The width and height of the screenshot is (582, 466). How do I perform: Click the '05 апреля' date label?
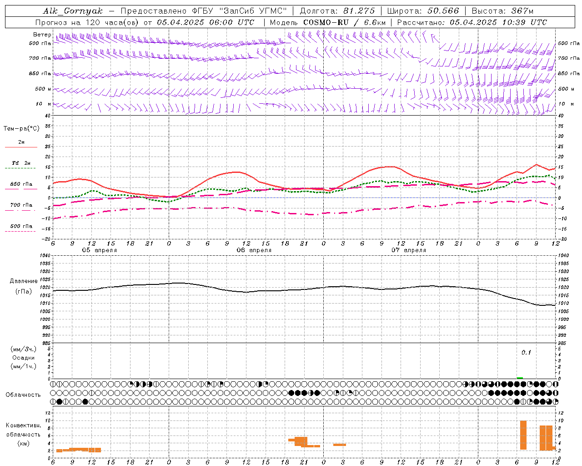pyautogui.click(x=99, y=250)
